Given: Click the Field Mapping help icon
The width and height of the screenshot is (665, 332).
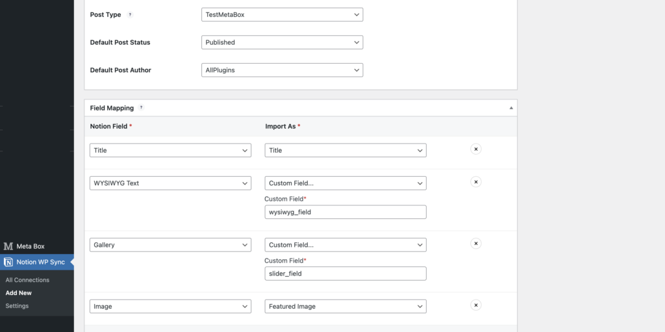Looking at the screenshot, I should click(141, 108).
